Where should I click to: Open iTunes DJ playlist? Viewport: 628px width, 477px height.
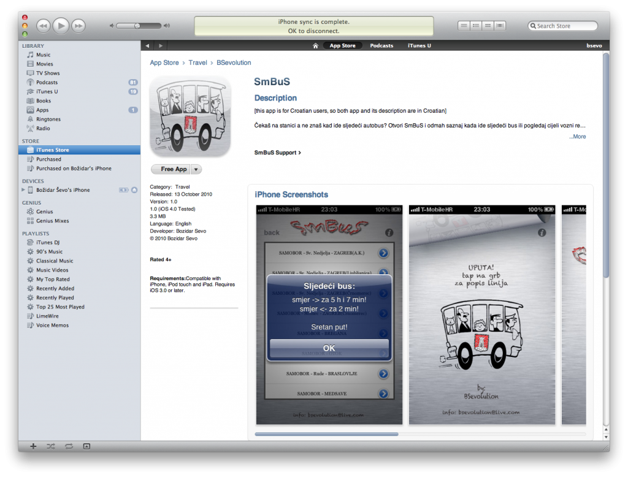pyautogui.click(x=79, y=243)
